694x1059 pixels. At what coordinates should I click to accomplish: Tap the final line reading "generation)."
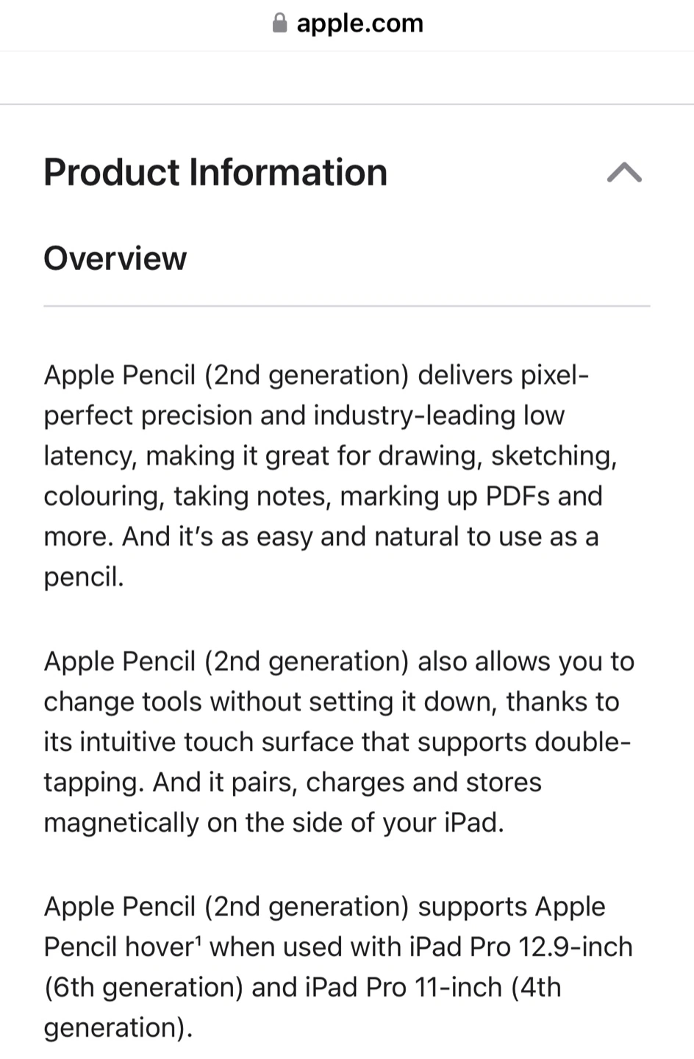coord(118,1027)
